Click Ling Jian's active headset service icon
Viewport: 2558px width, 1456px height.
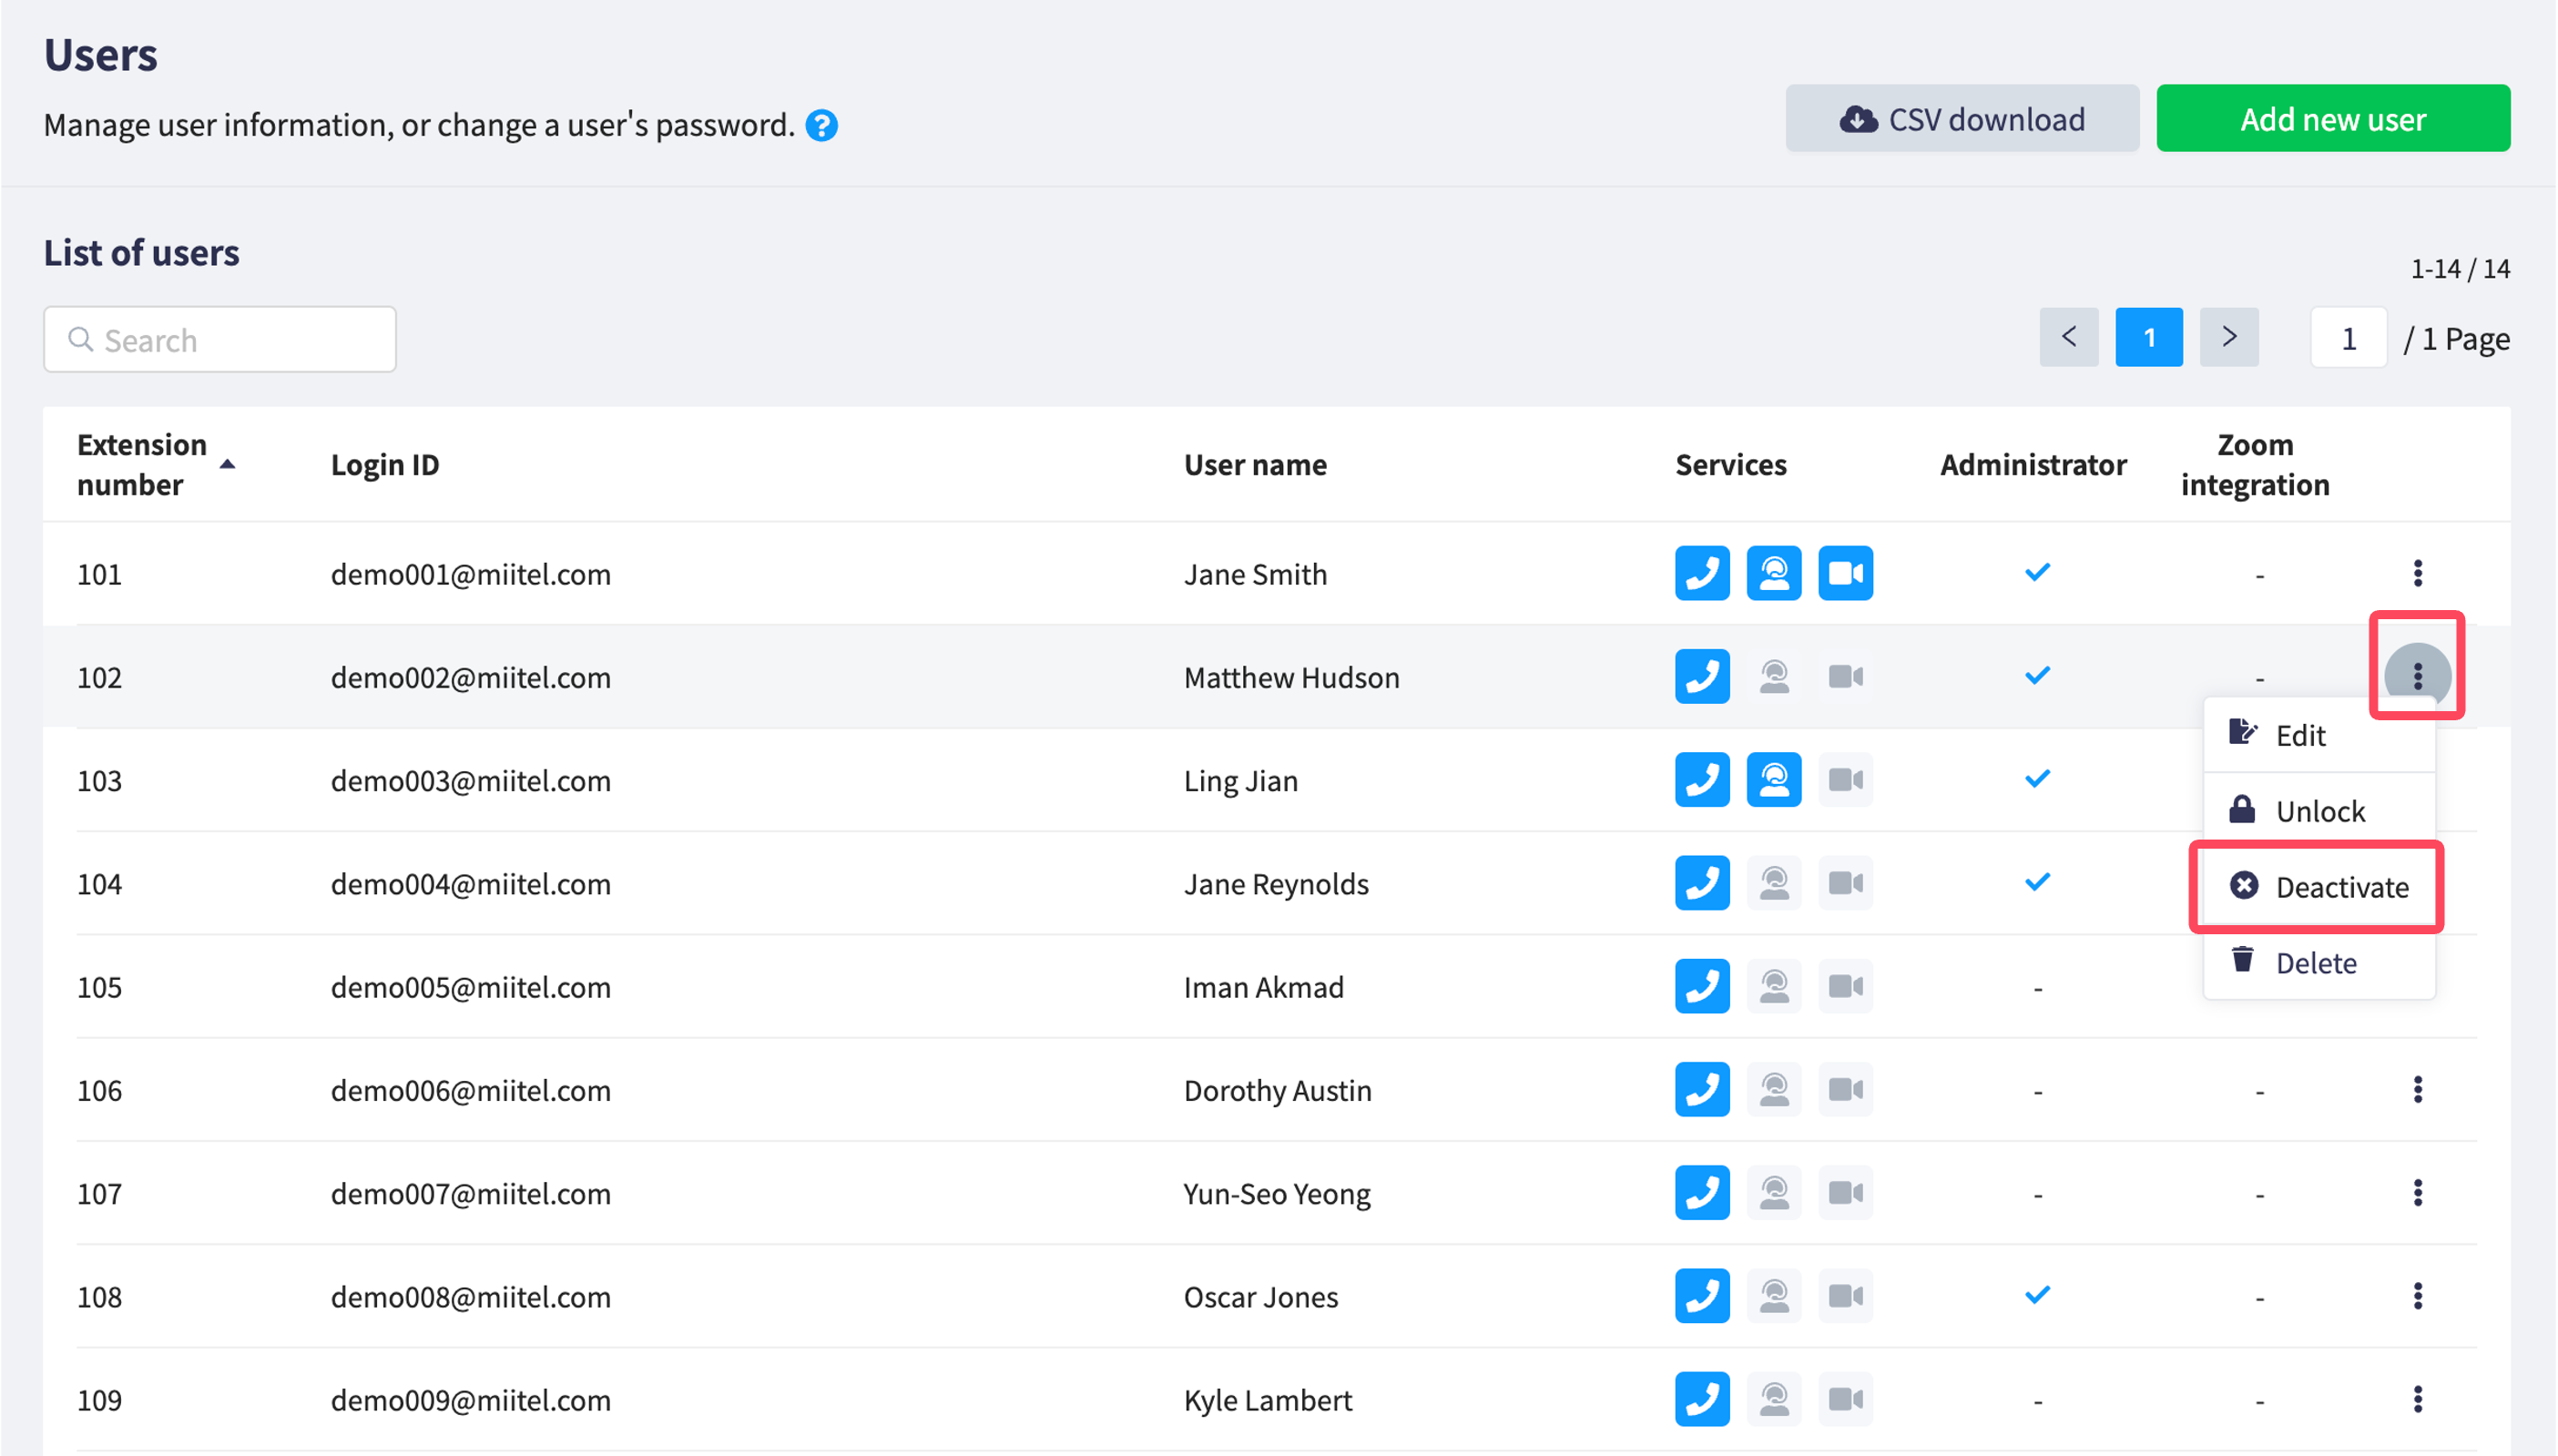(x=1773, y=780)
